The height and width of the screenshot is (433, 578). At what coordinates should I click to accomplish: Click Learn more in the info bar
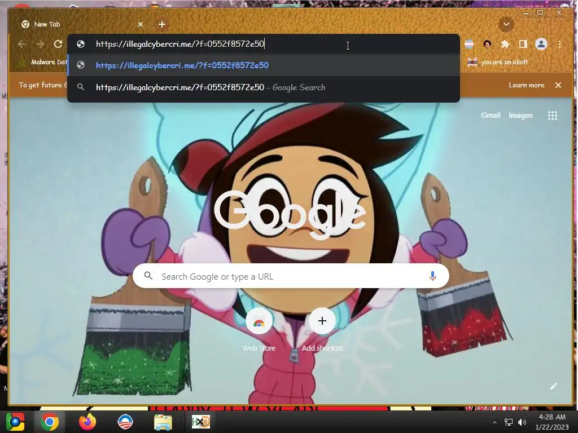[x=527, y=85]
